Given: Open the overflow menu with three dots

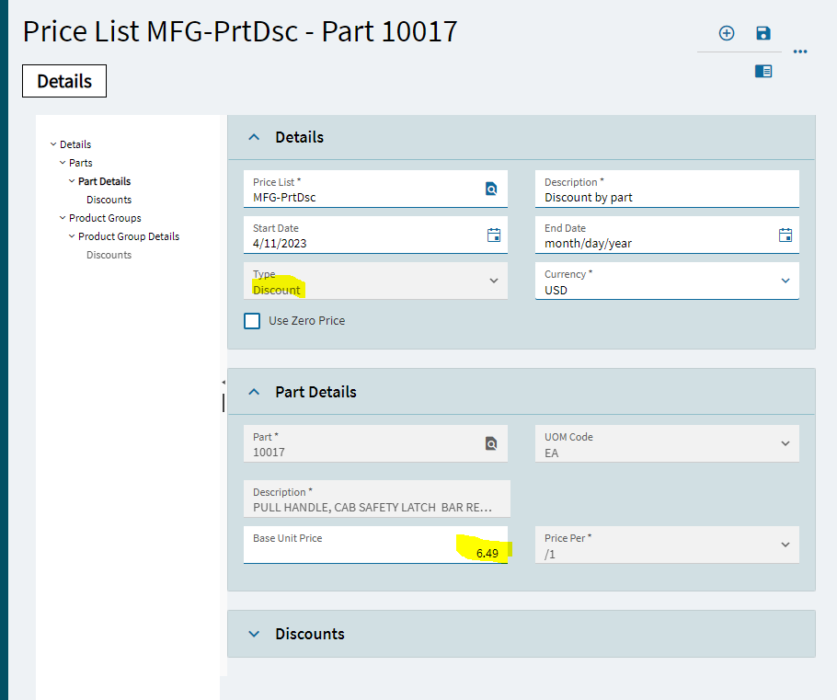Looking at the screenshot, I should [800, 52].
